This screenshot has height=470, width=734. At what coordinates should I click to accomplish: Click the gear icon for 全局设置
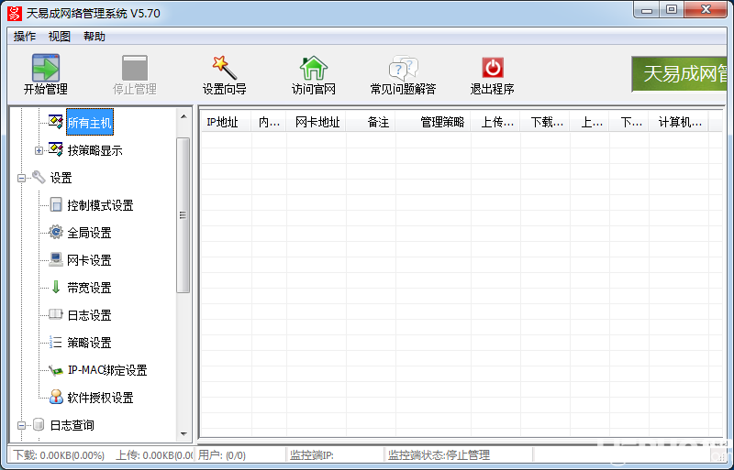point(56,232)
